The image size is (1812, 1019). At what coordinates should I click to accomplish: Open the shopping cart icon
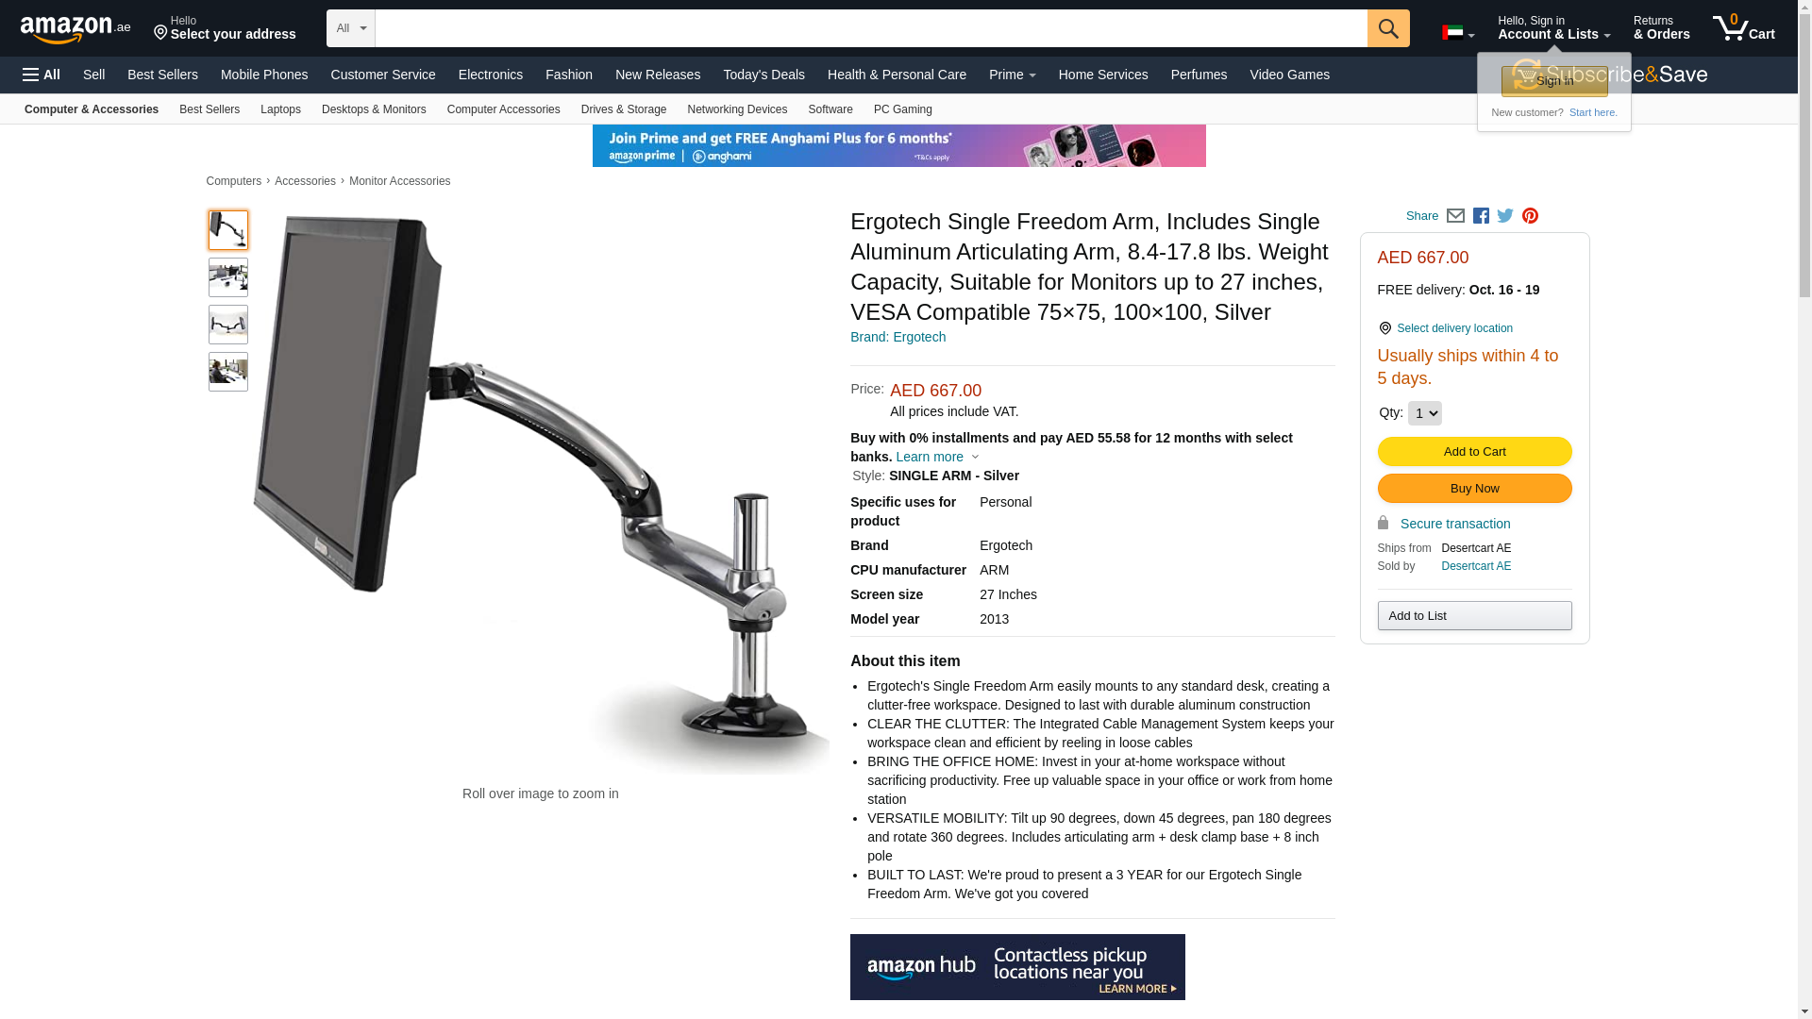coord(1744,27)
